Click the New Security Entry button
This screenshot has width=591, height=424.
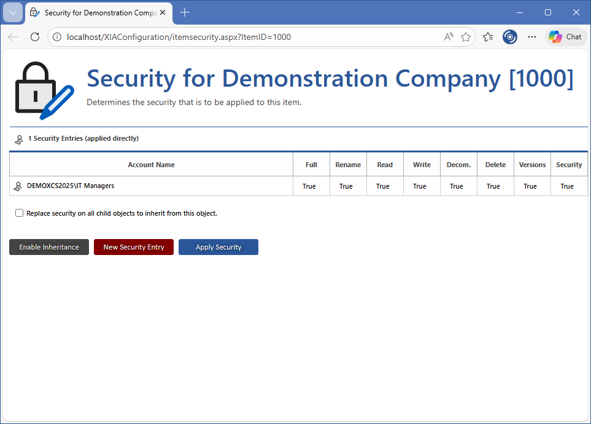coord(134,247)
